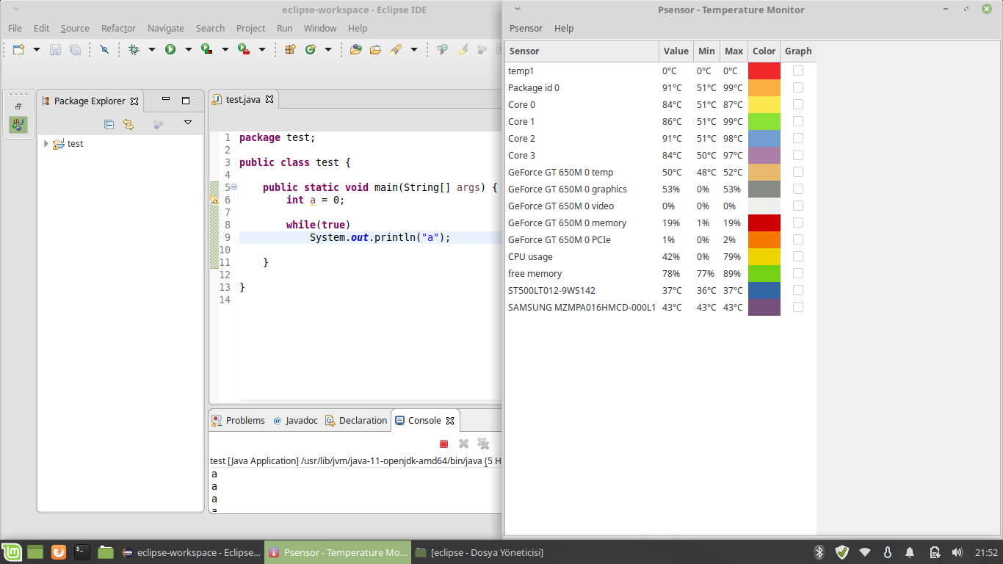The image size is (1003, 564).
Task: Click the green Run button in toolbar
Action: click(x=170, y=49)
